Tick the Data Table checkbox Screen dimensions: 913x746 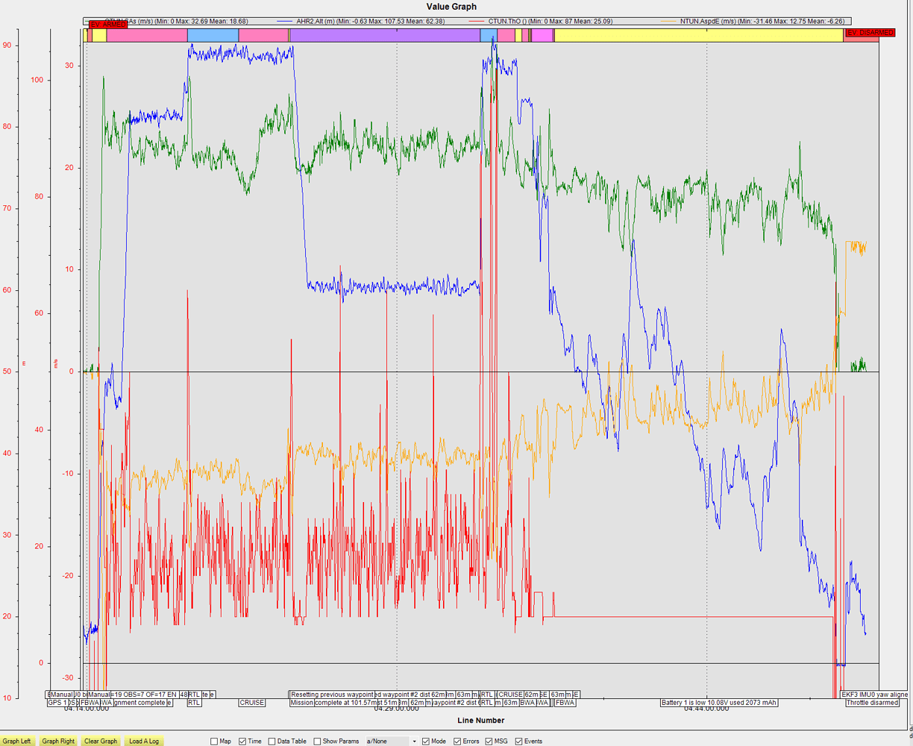pyautogui.click(x=272, y=742)
